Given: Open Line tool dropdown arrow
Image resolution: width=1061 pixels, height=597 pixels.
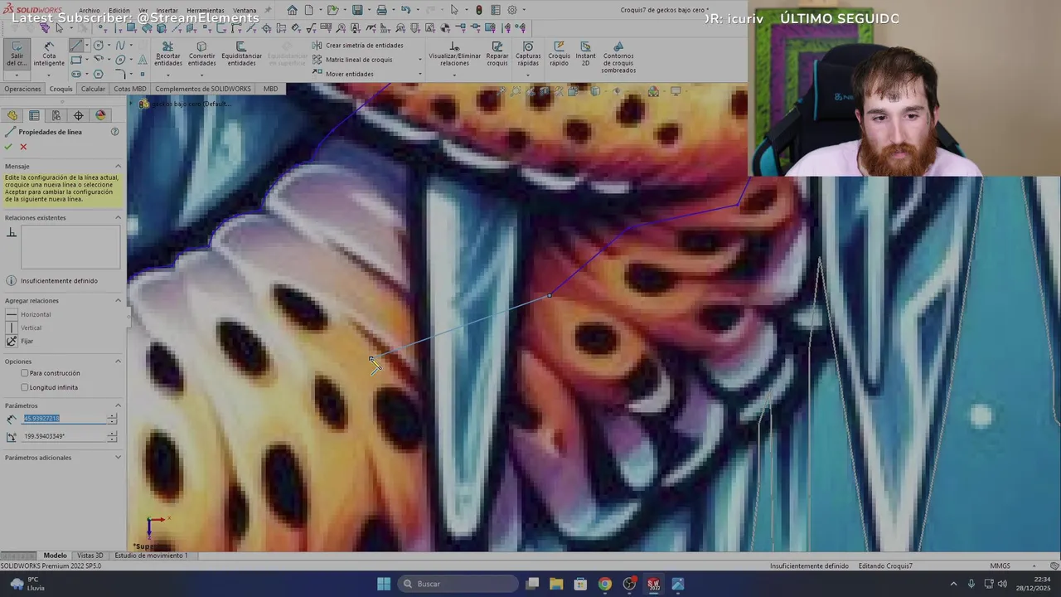Looking at the screenshot, I should coord(86,46).
